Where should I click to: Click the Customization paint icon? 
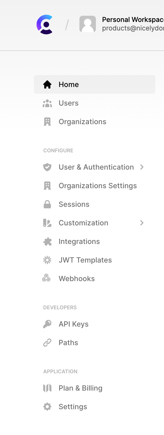(47, 223)
